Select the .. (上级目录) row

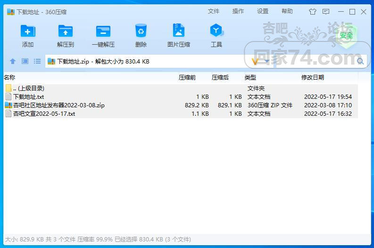[181, 88]
